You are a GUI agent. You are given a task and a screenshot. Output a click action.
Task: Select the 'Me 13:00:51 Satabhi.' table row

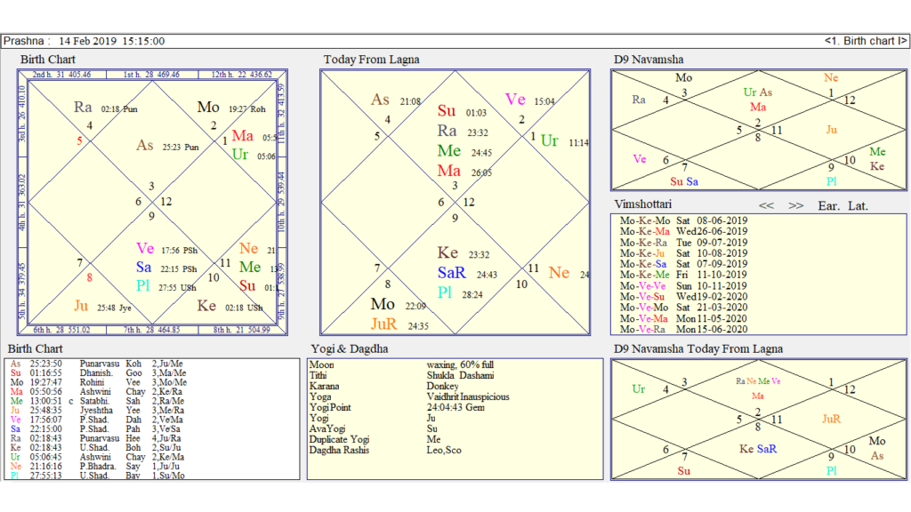click(99, 401)
